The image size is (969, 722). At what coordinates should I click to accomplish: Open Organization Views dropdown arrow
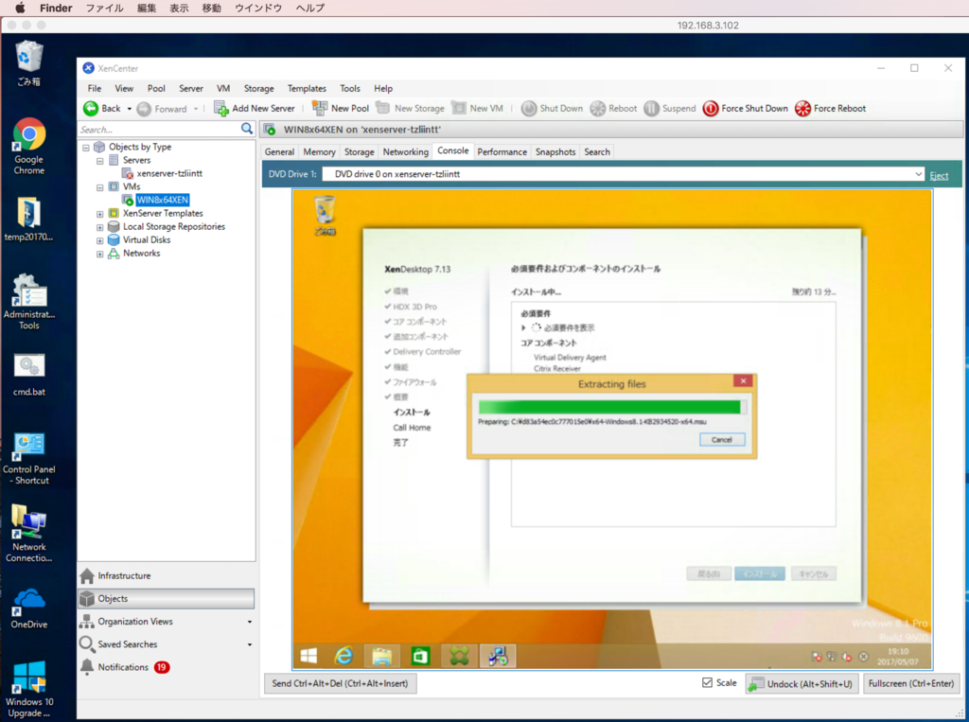click(250, 622)
